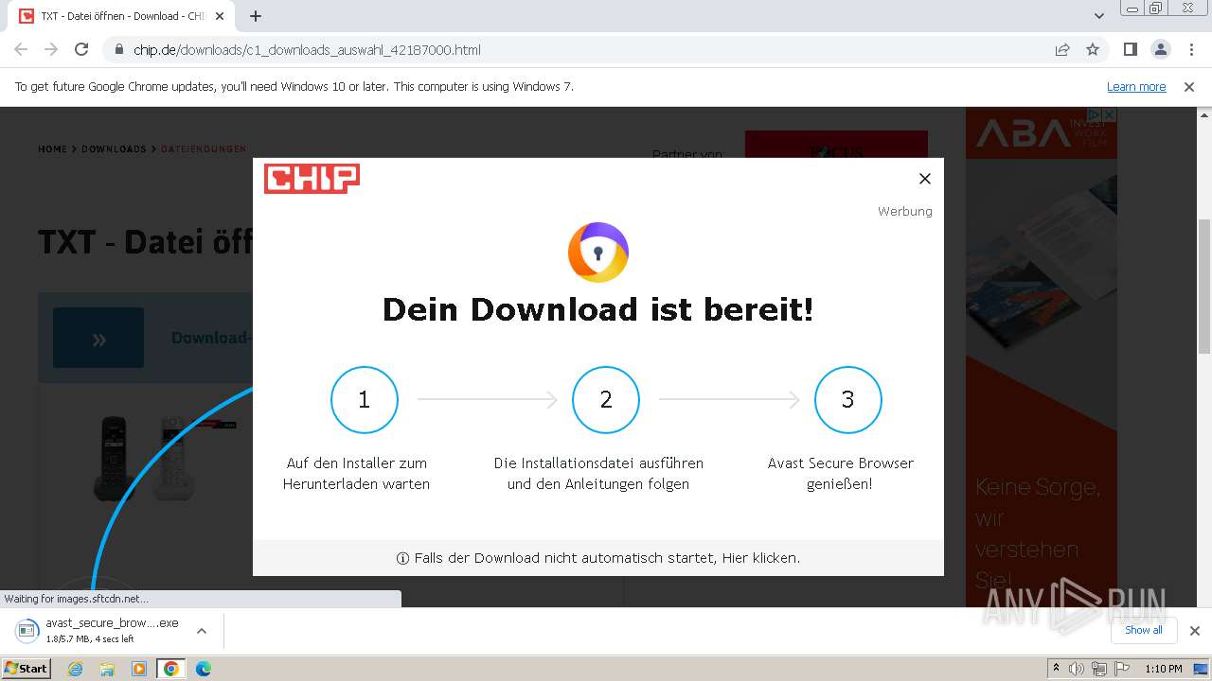Click the Chrome taskbar icon

(x=171, y=669)
